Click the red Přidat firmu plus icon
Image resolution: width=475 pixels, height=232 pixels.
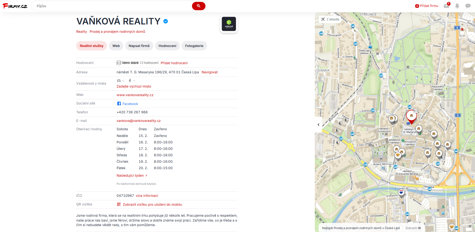(x=417, y=6)
